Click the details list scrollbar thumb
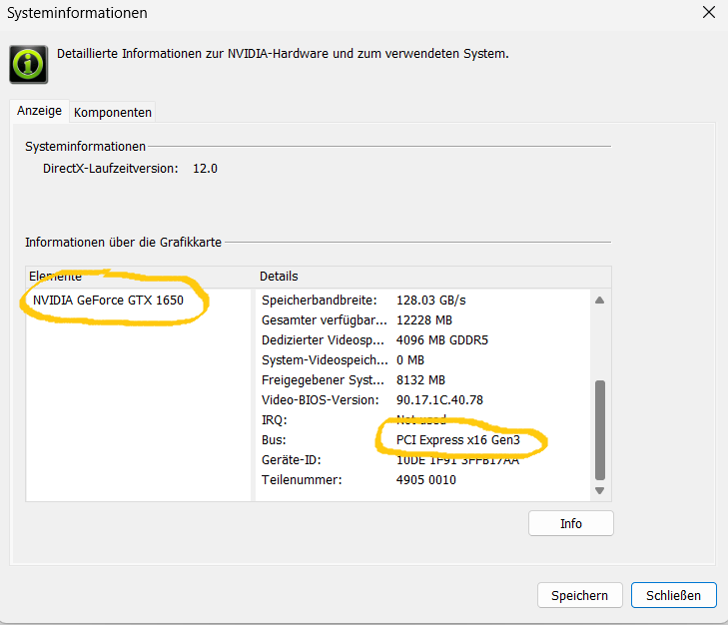 [600, 430]
